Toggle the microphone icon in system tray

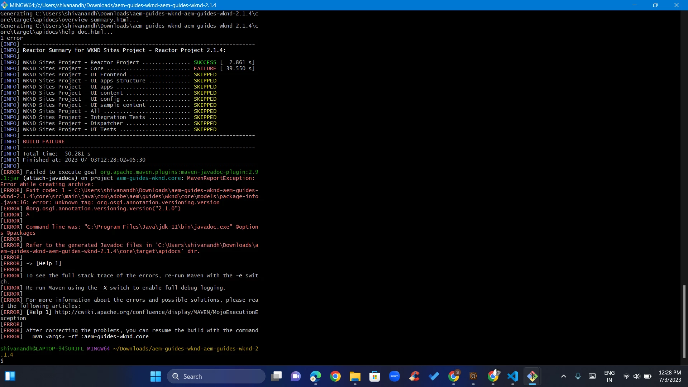[578, 376]
